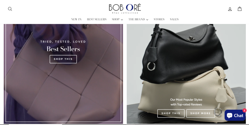Image resolution: width=249 pixels, height=125 pixels.
Task: Open the Shopify Chat widget
Action: [235, 115]
